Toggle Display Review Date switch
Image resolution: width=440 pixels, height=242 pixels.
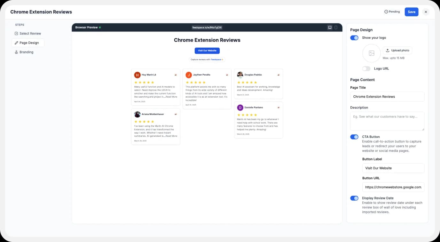coord(354,198)
